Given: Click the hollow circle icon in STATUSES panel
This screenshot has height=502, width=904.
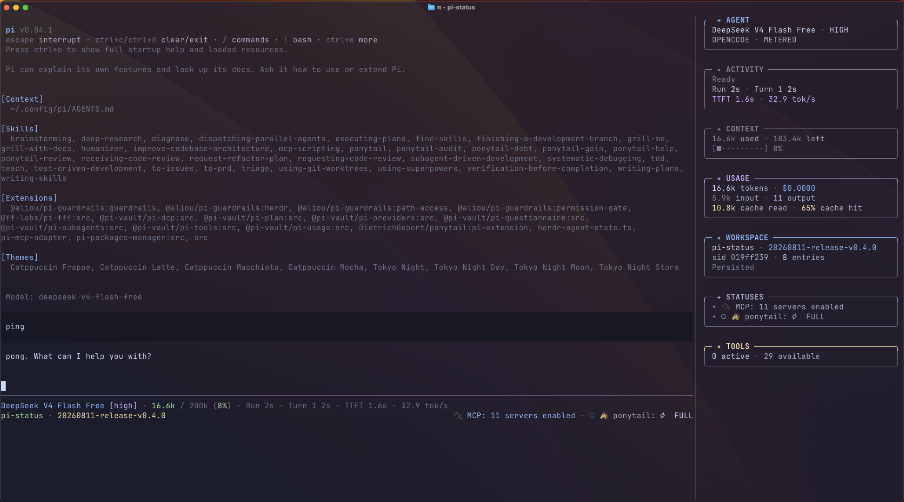Looking at the screenshot, I should pyautogui.click(x=724, y=317).
